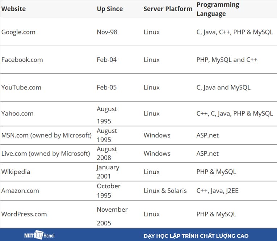Screen dimensions: 277x241
Task: Click the Wikipedia table entry
Action: point(16,172)
